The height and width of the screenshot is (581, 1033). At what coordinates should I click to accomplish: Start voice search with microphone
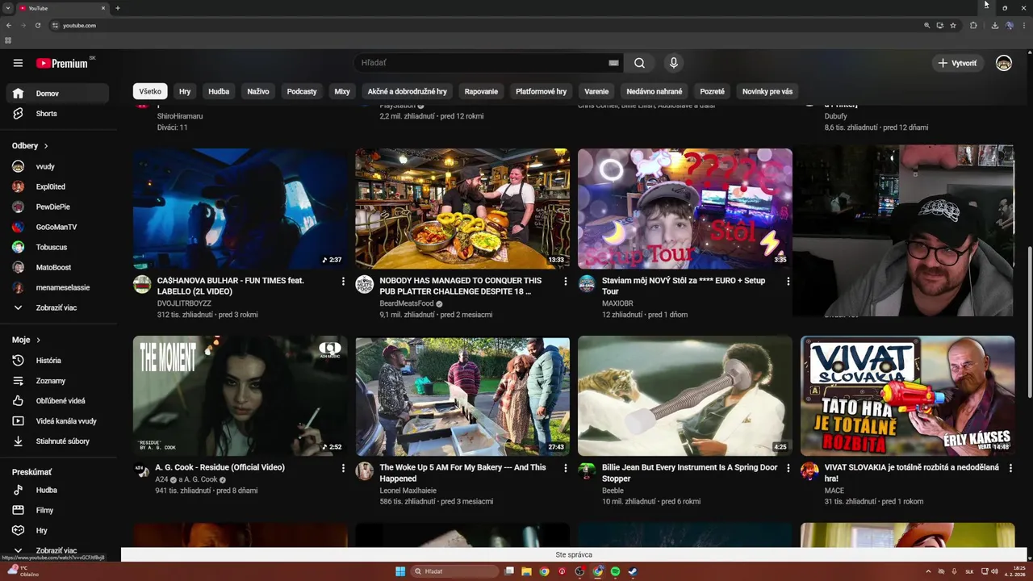(673, 63)
